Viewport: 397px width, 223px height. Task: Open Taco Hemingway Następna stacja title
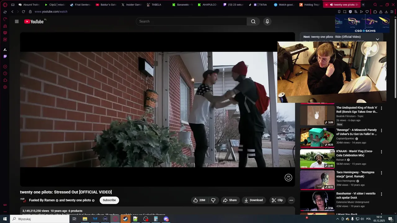[x=355, y=174]
